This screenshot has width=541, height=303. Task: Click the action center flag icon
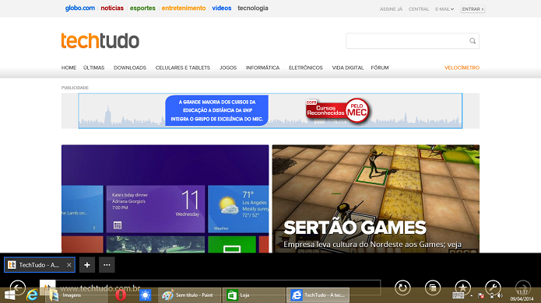481,295
